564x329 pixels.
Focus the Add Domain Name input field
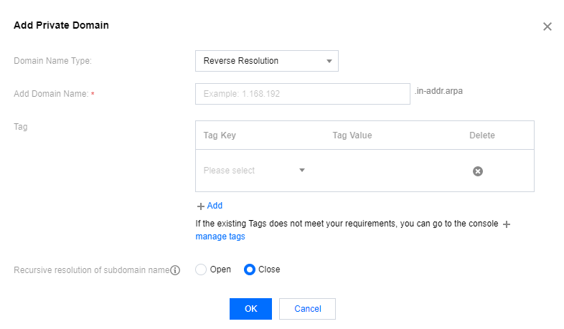[303, 94]
